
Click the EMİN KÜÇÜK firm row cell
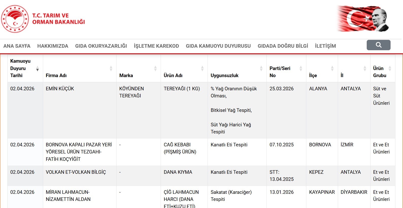(60, 89)
